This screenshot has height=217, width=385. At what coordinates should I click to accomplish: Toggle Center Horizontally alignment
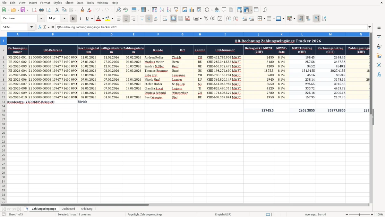126,19
